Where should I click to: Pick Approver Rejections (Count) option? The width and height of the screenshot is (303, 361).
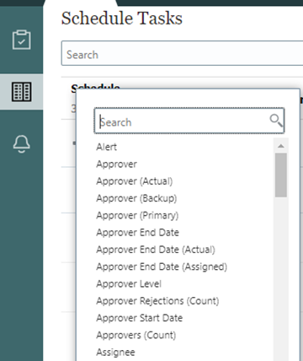(157, 301)
